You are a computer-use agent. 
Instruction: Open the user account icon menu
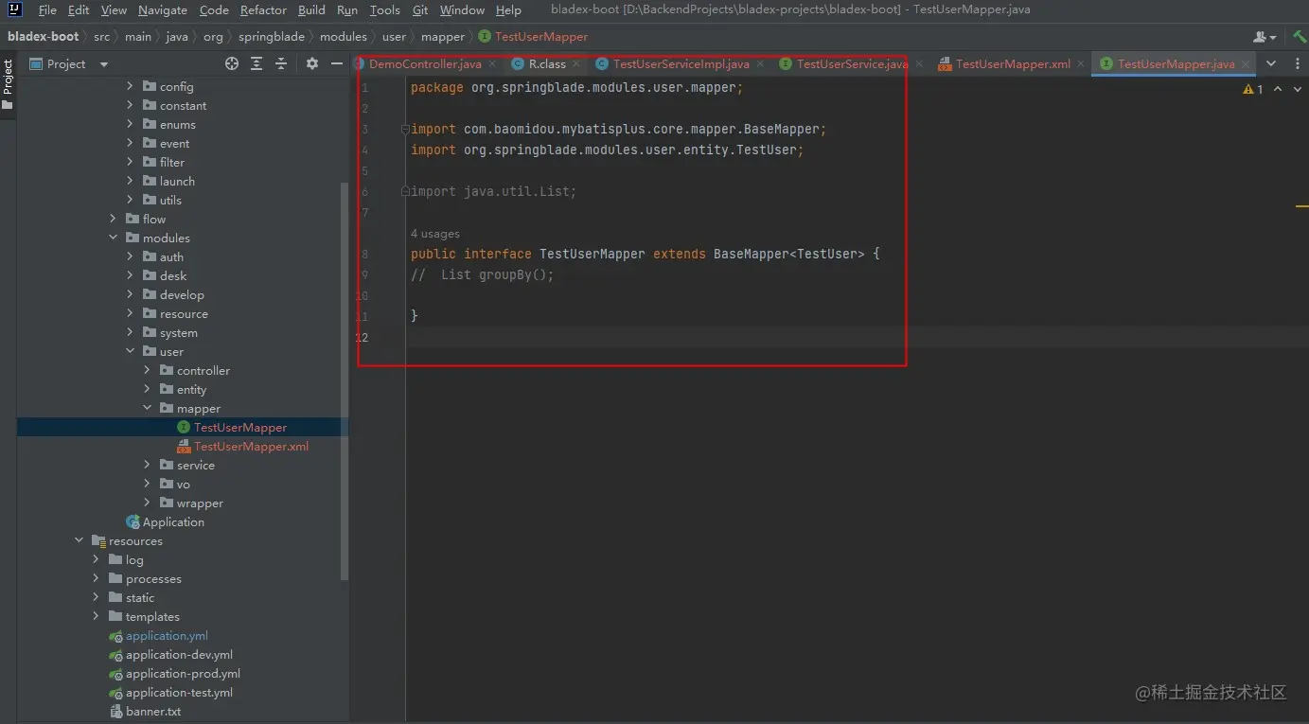tap(1265, 37)
